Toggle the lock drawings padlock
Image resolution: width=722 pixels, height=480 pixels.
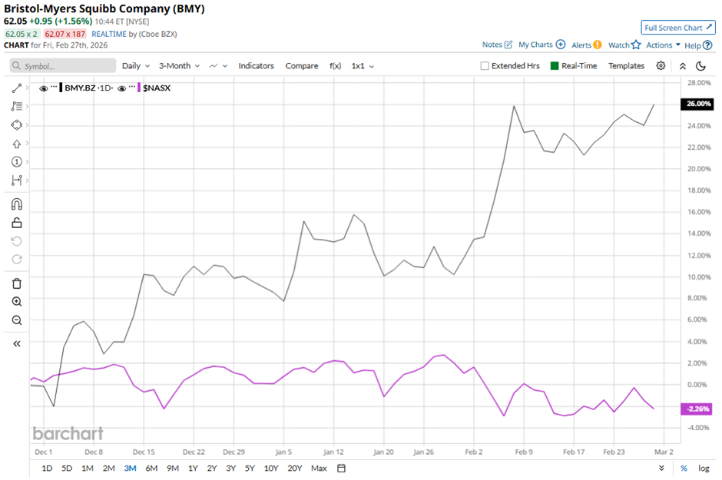coord(17,223)
